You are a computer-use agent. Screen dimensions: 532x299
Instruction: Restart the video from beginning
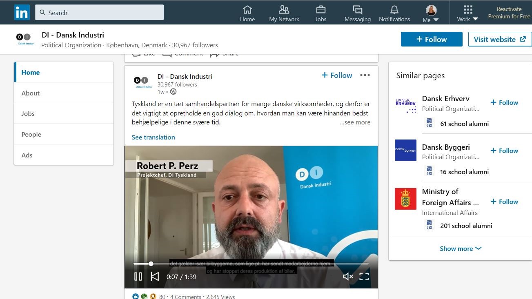pyautogui.click(x=155, y=277)
